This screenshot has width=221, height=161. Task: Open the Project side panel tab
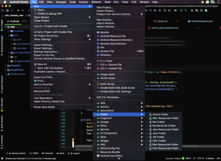coord(2,25)
